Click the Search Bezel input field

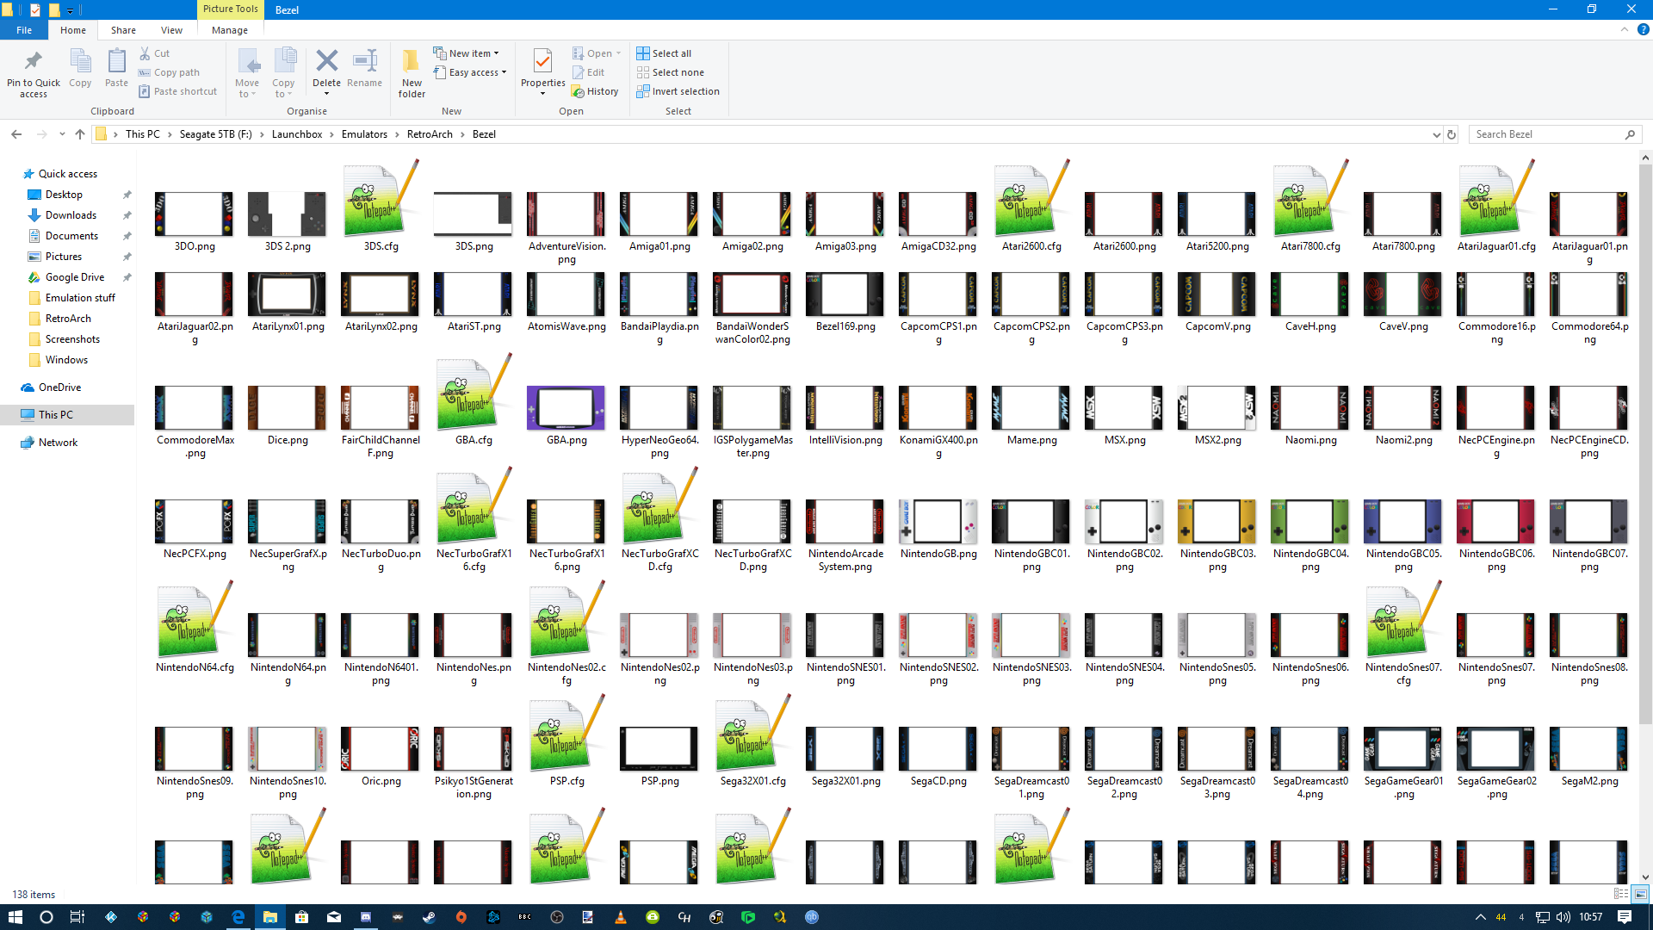(1547, 134)
